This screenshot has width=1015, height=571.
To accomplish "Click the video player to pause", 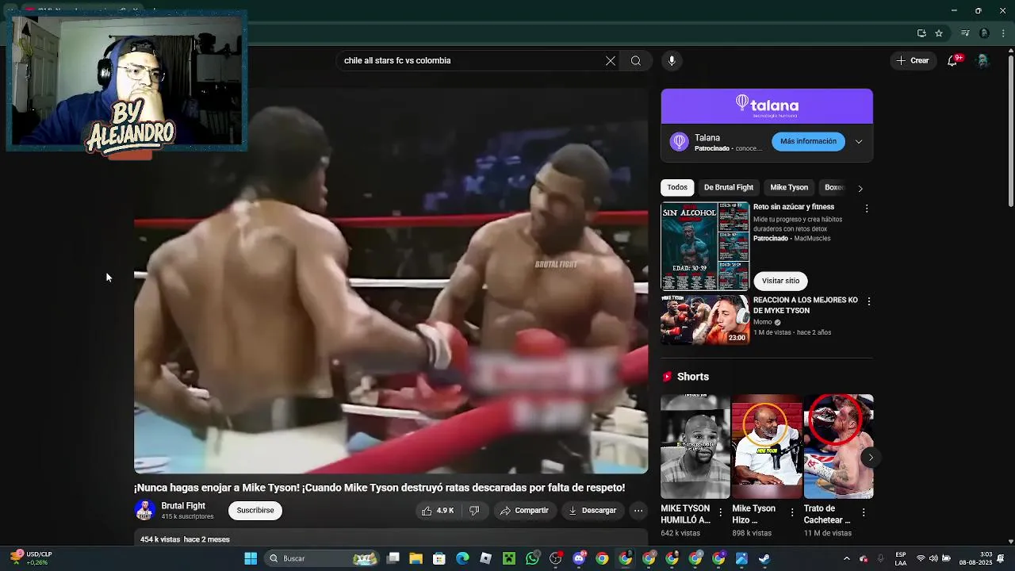I will pyautogui.click(x=391, y=281).
